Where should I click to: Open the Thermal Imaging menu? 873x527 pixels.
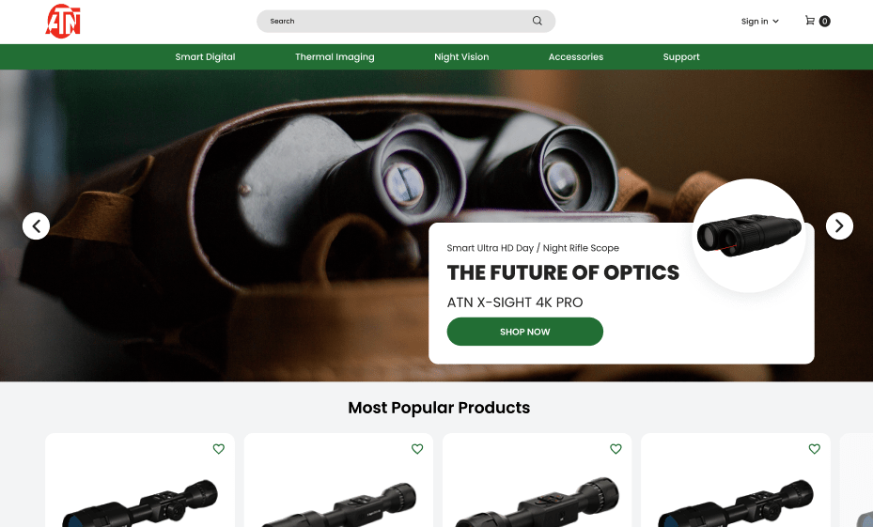(x=335, y=56)
